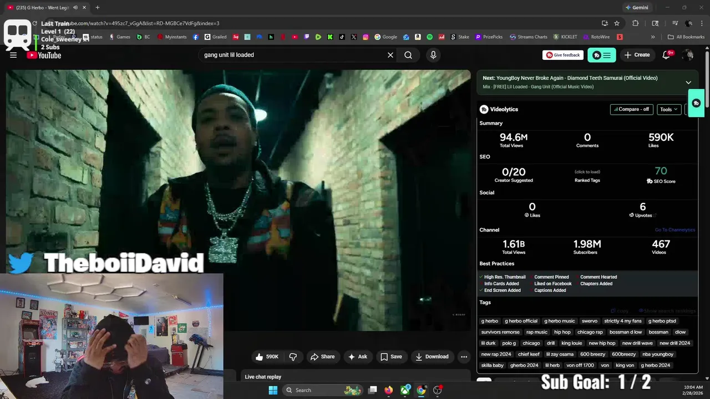
Task: Select the 'survivors remorse' tag
Action: pyautogui.click(x=500, y=332)
